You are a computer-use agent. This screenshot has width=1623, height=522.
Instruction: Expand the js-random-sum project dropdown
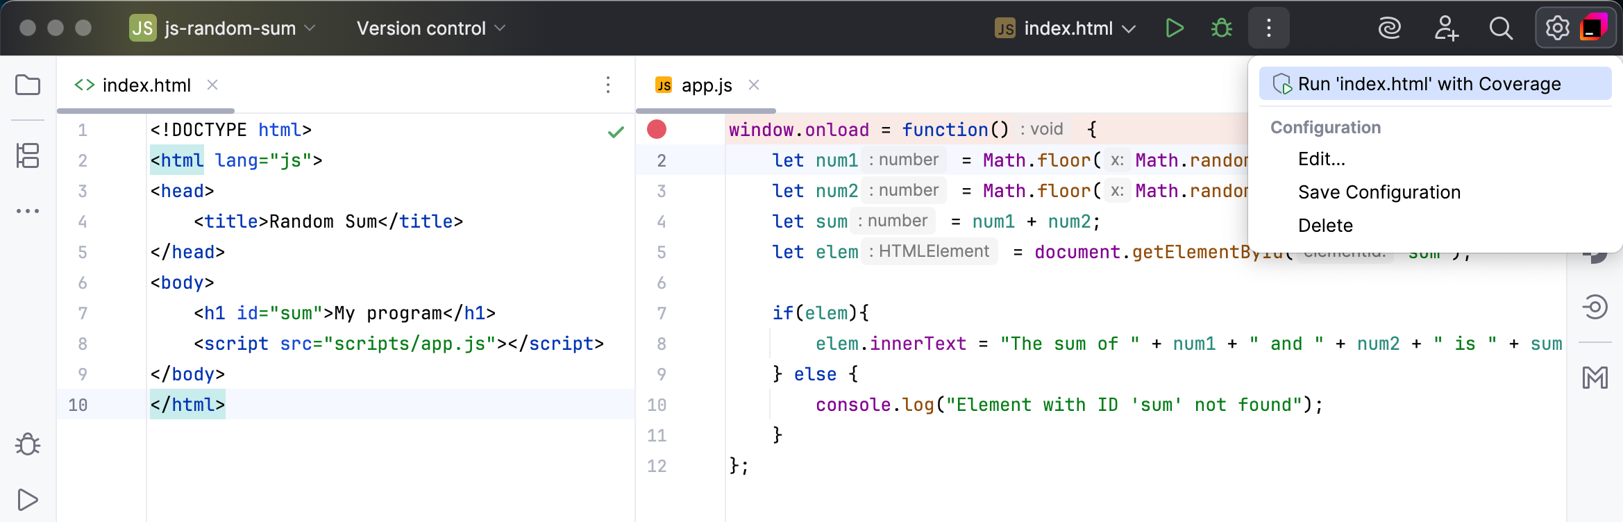click(x=222, y=28)
